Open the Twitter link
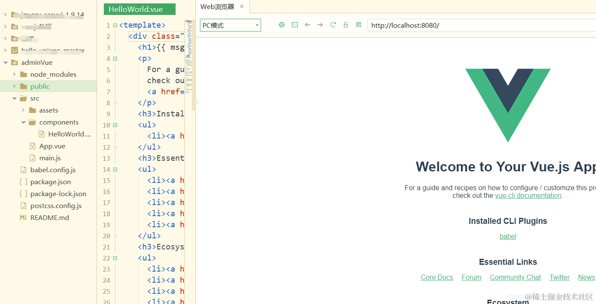The height and width of the screenshot is (304, 596). click(x=559, y=277)
